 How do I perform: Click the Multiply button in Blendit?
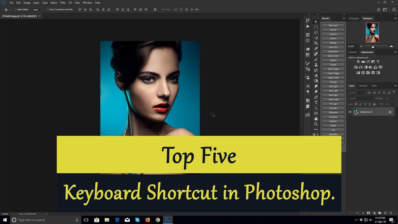pyautogui.click(x=333, y=43)
